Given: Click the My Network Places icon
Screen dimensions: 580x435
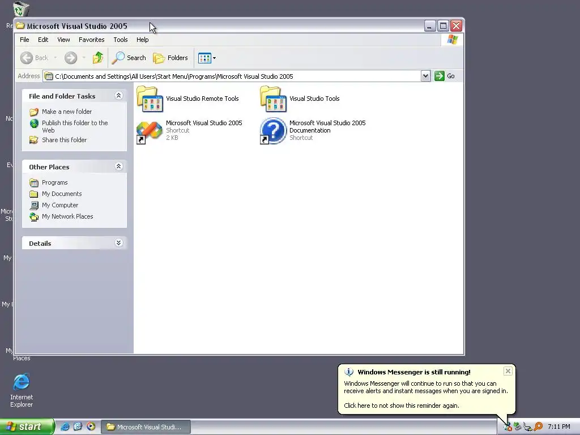Looking at the screenshot, I should click(34, 216).
